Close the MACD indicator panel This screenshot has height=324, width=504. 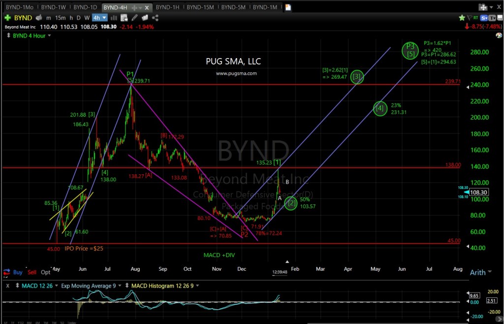(8, 286)
